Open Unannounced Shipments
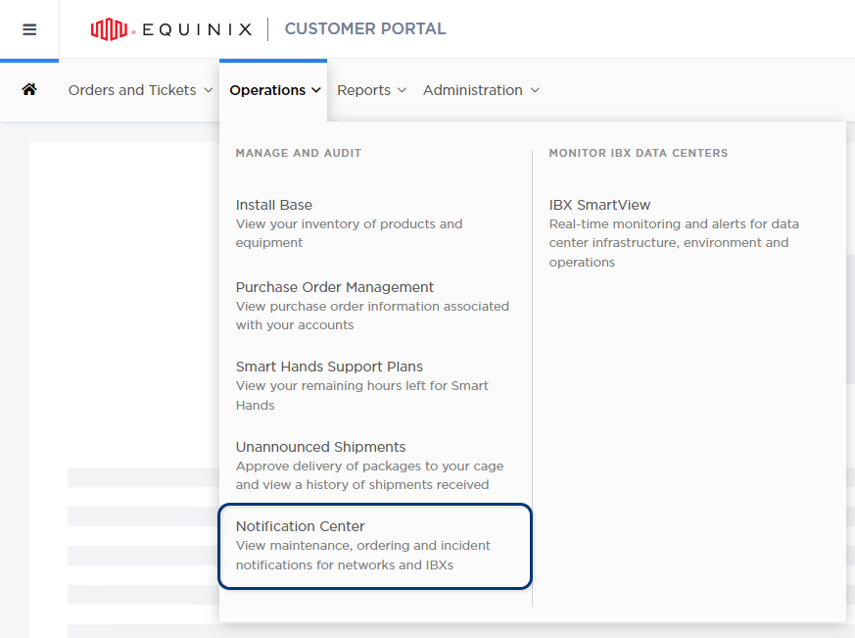This screenshot has height=638, width=855. point(320,447)
